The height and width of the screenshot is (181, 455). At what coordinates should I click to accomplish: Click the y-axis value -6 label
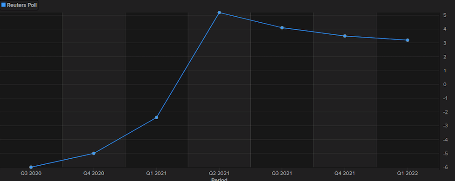pos(444,167)
